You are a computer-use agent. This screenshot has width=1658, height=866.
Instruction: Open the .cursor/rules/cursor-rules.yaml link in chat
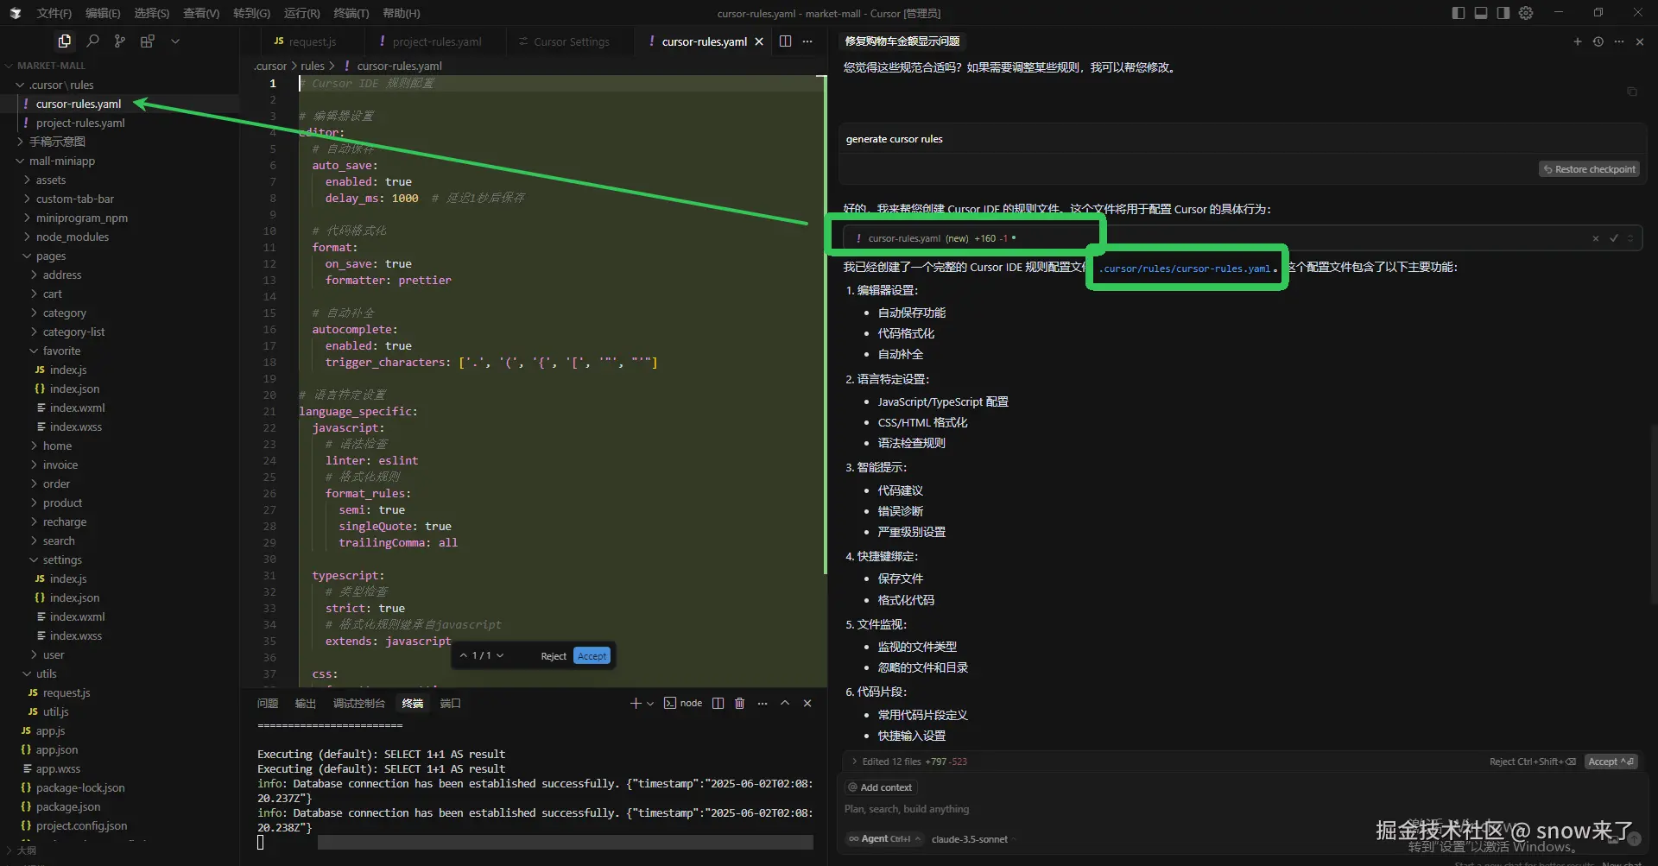(1185, 269)
